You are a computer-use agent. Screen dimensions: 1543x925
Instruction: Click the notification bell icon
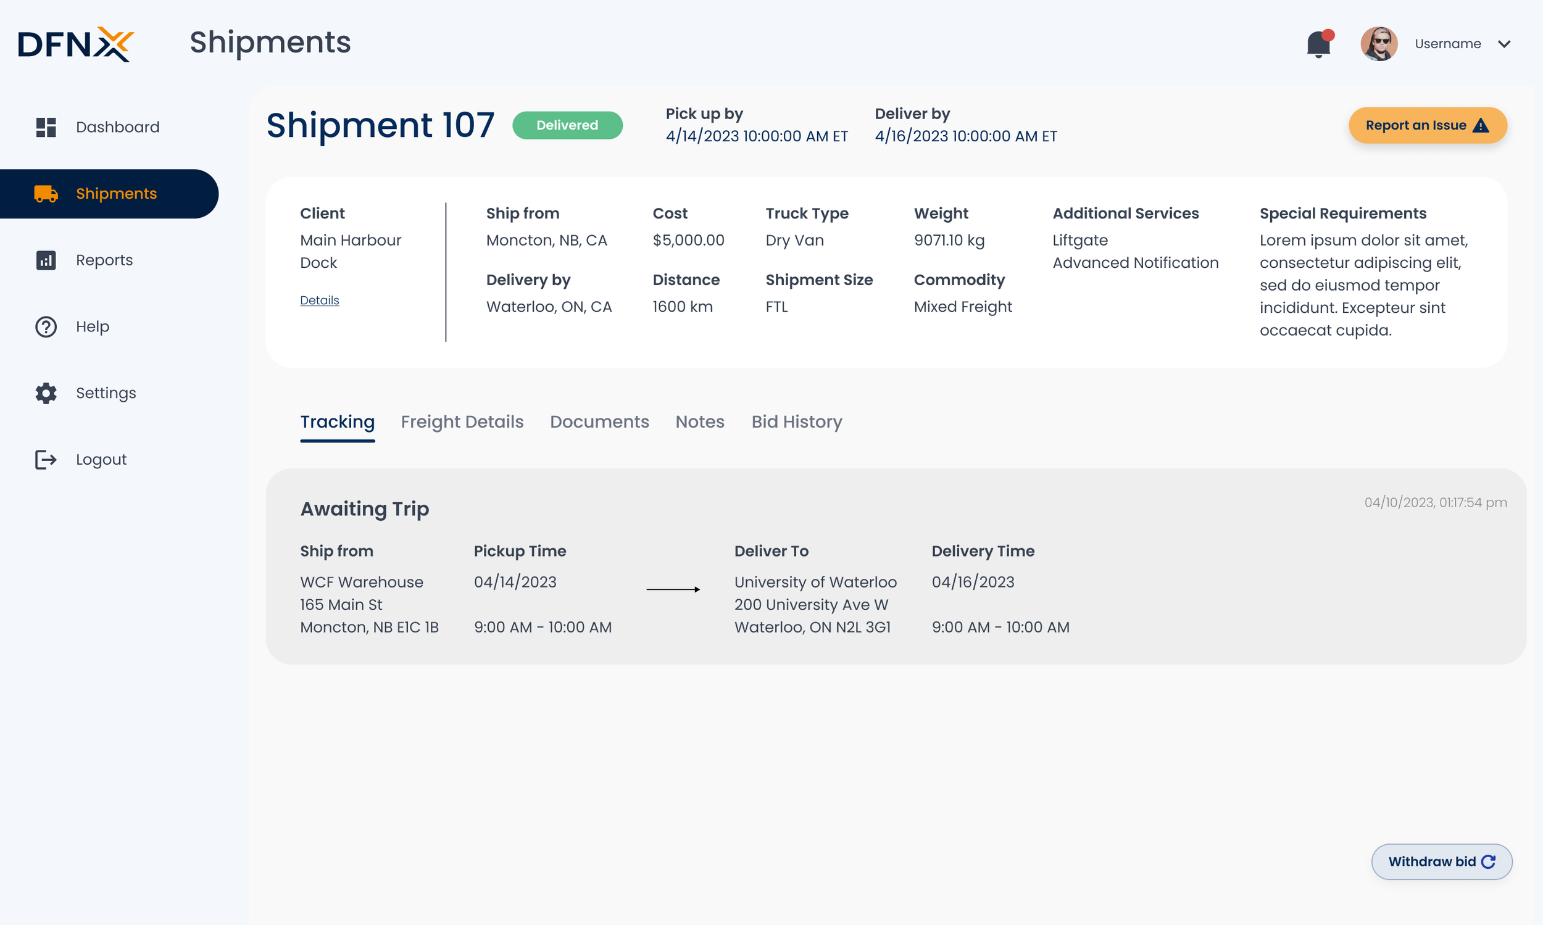pyautogui.click(x=1318, y=44)
